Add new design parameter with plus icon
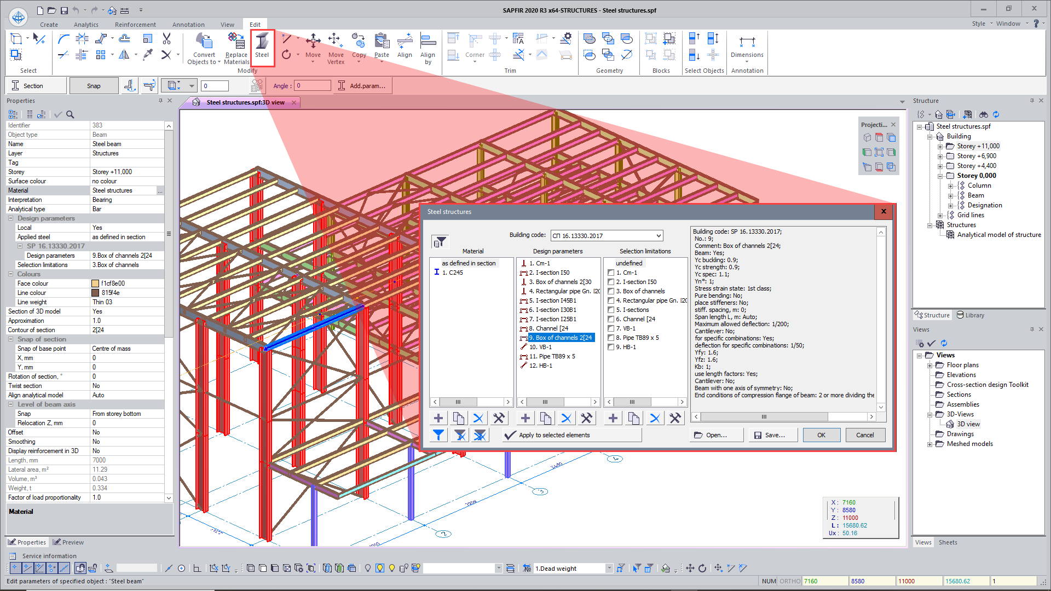Image resolution: width=1051 pixels, height=591 pixels. 525,419
